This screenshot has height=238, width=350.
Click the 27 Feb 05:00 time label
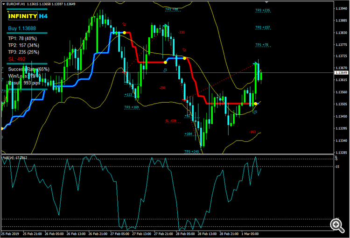119,234
